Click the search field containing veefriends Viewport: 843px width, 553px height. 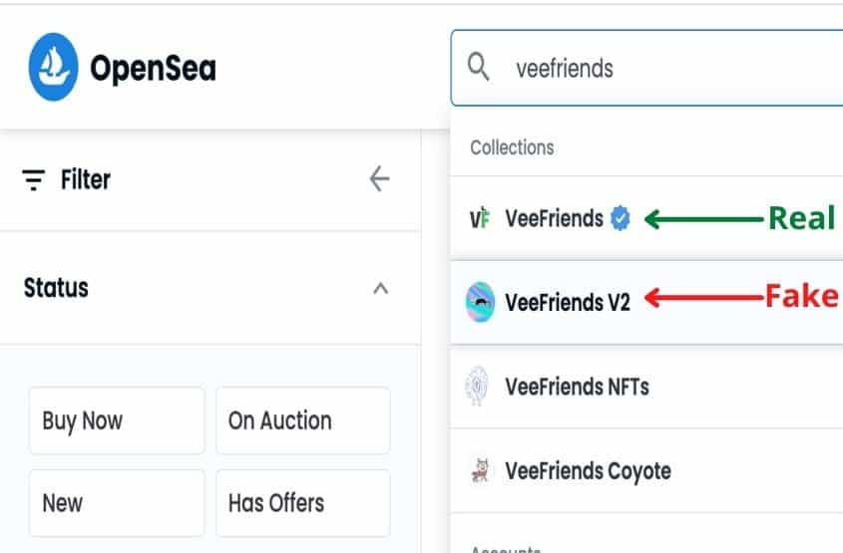click(x=646, y=68)
